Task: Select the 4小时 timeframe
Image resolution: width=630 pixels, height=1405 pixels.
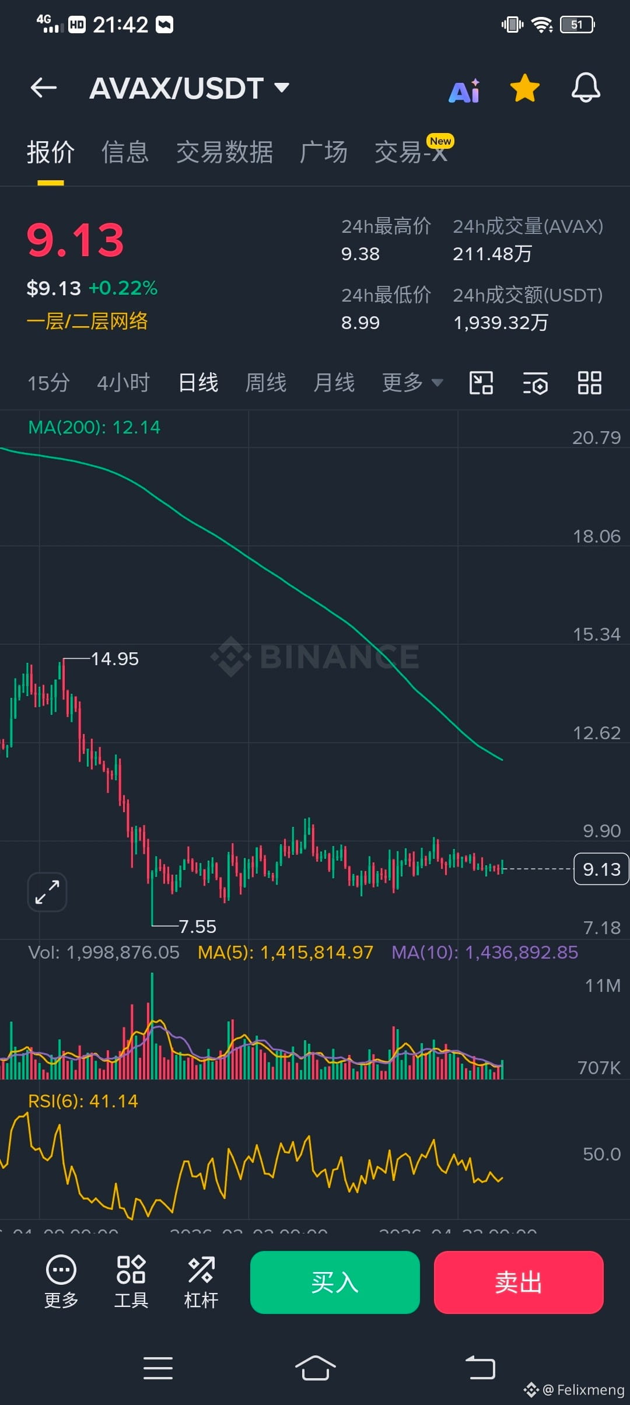Action: click(124, 383)
